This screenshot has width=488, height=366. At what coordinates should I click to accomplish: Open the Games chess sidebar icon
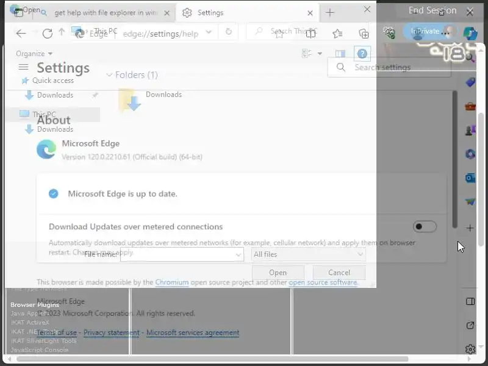click(x=470, y=130)
